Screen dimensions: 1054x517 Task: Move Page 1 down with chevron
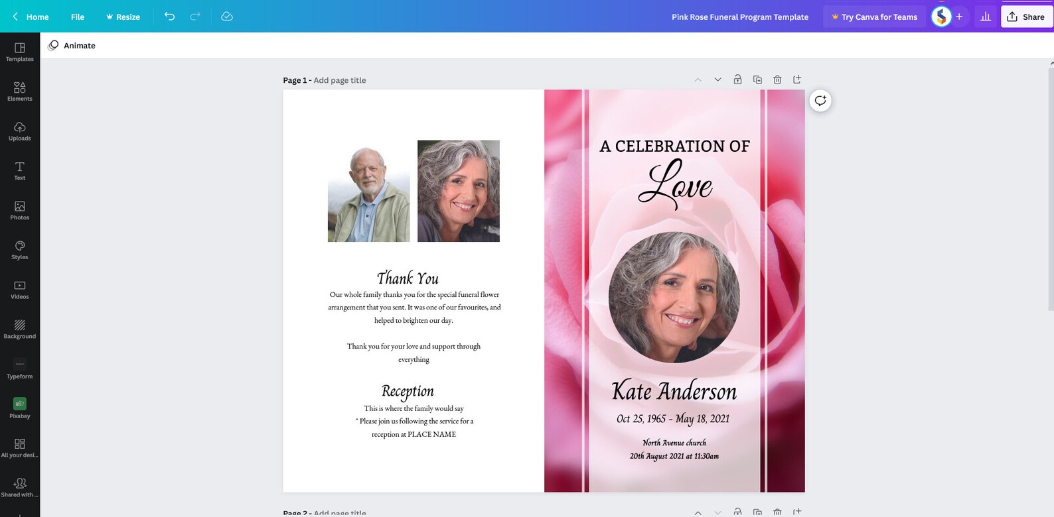tap(717, 80)
